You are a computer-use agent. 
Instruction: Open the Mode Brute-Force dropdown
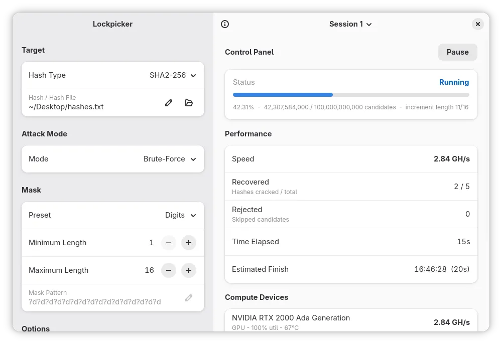click(112, 159)
